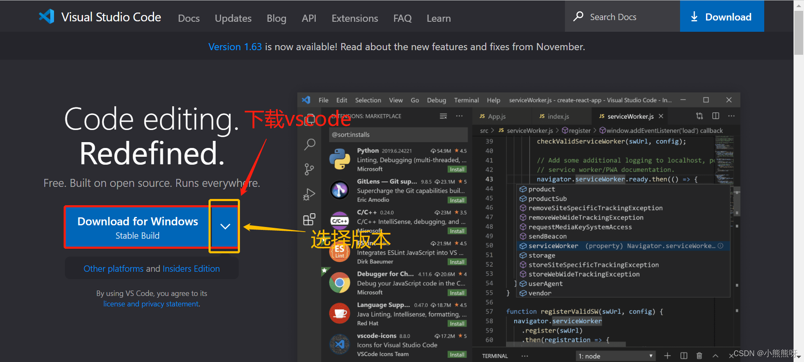Open the Insiders Edition link
The image size is (804, 362).
pos(191,269)
